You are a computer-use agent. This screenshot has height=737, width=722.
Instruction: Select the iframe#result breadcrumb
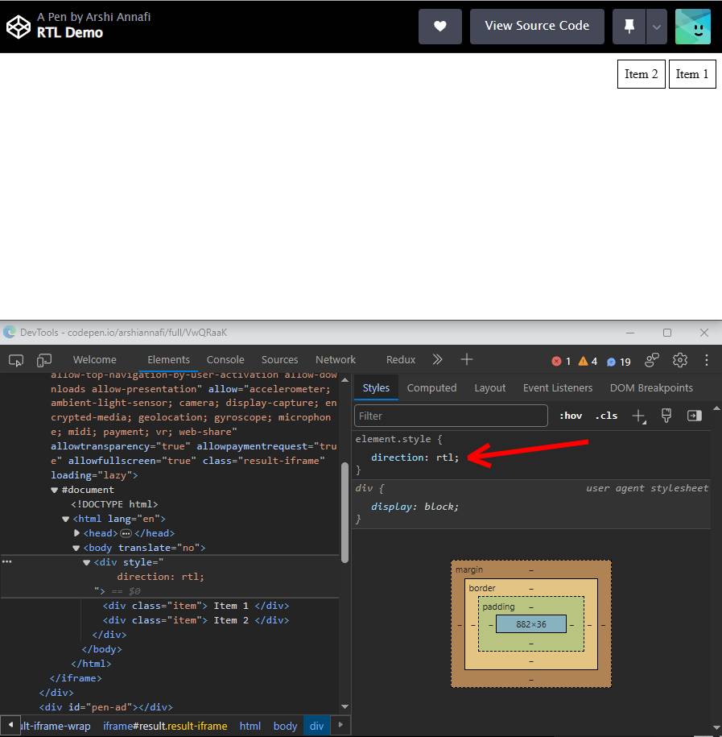(165, 726)
